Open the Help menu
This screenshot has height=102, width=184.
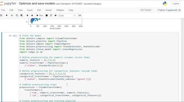[x=71, y=10]
